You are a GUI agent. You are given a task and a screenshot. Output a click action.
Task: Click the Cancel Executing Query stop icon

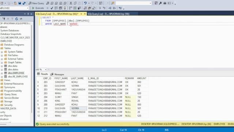coord(48,8)
